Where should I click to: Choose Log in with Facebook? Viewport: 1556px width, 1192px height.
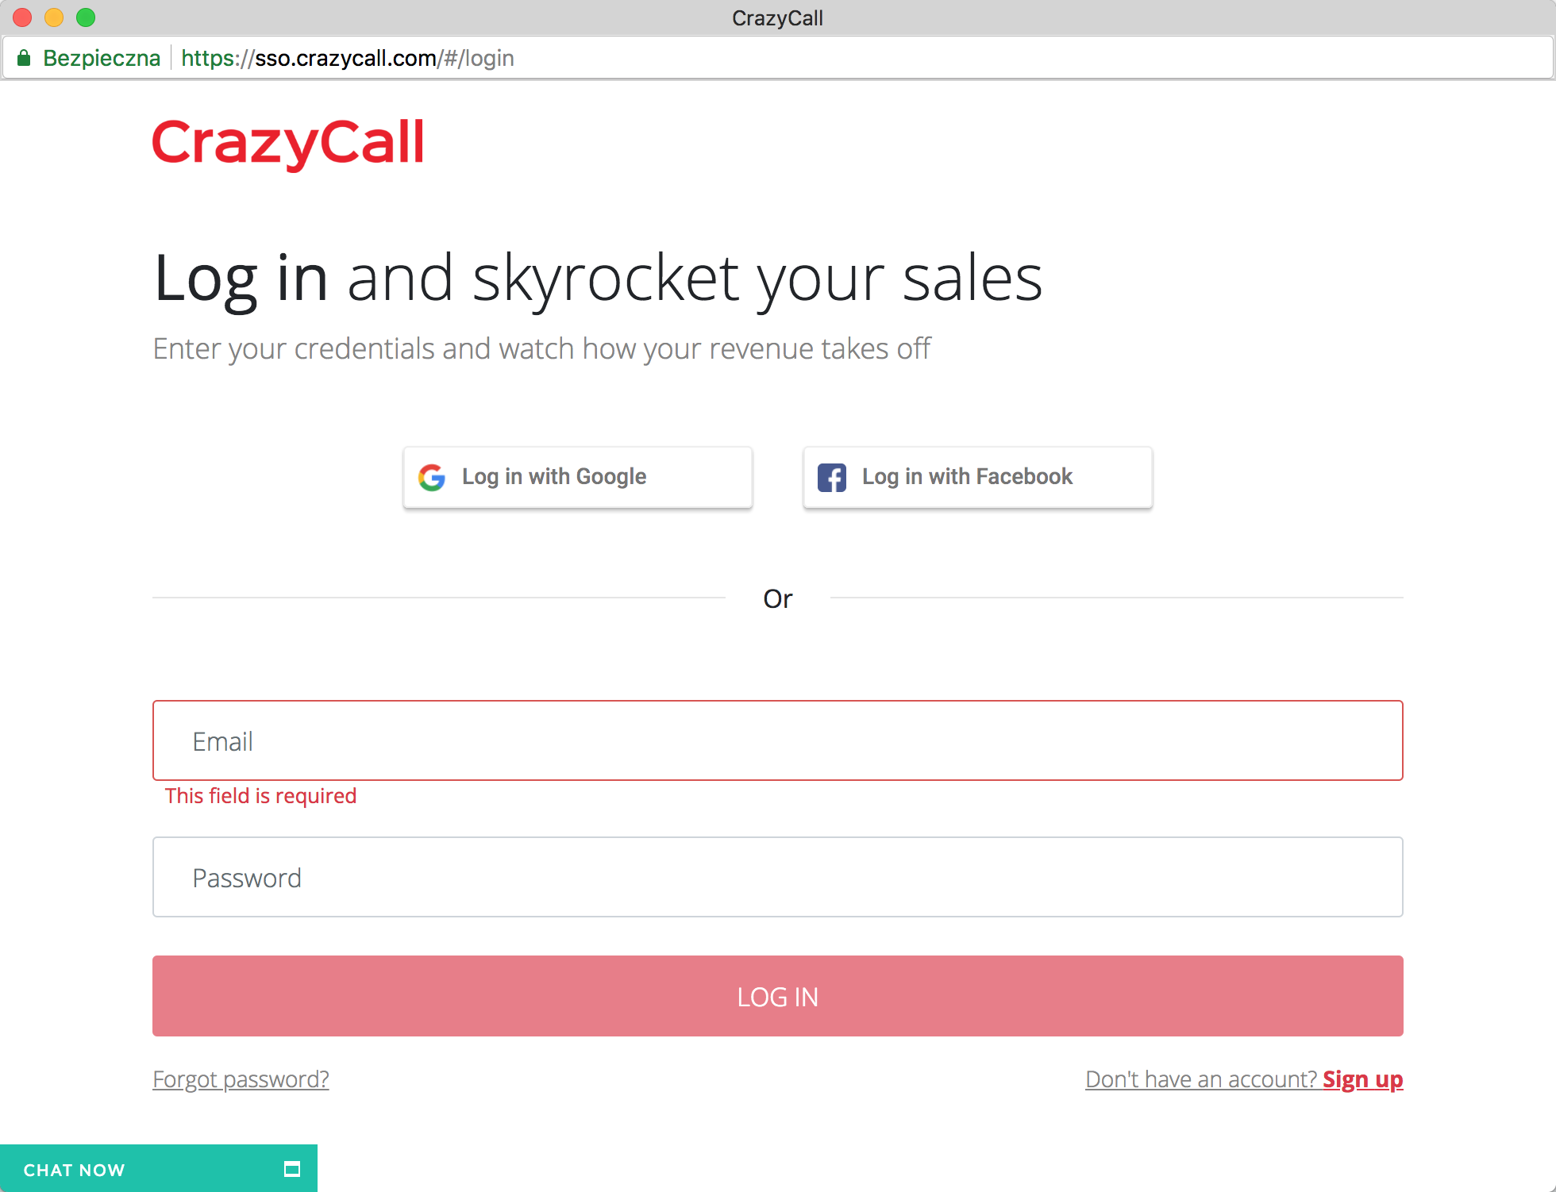click(x=977, y=477)
